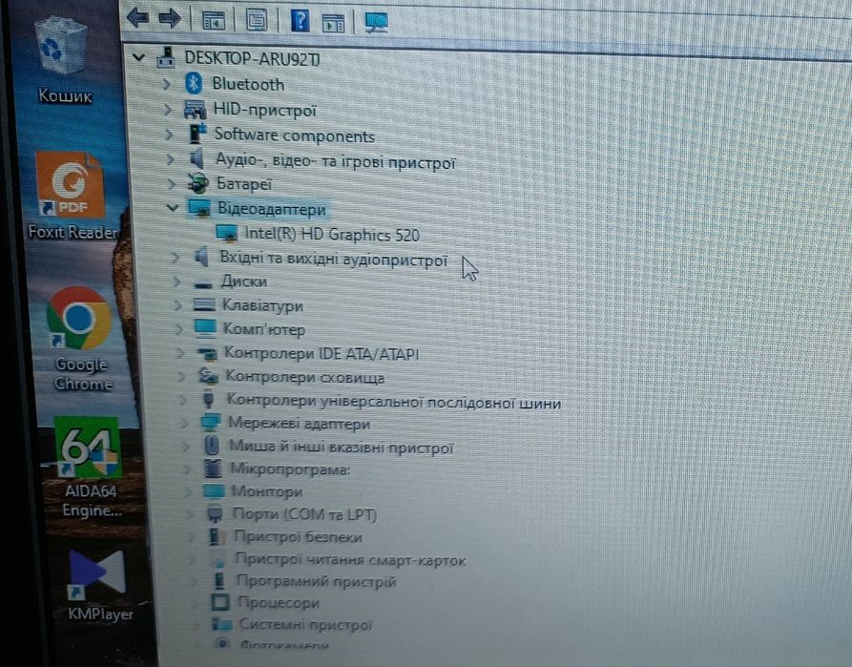Image resolution: width=852 pixels, height=667 pixels.
Task: Click the Батареї battery icon
Action: 197,184
